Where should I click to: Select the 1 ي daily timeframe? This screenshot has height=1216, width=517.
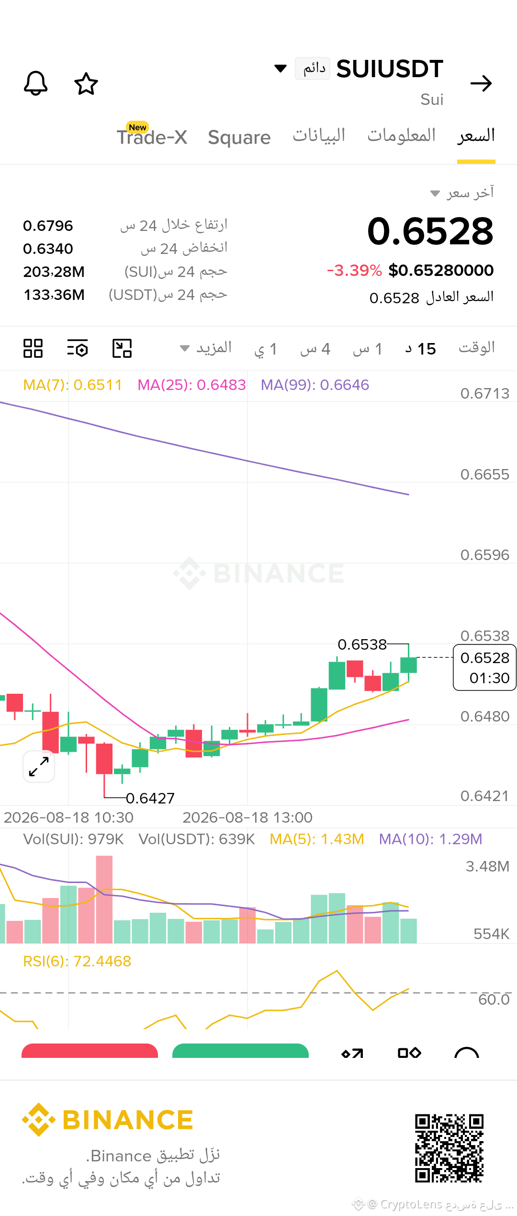point(266,349)
